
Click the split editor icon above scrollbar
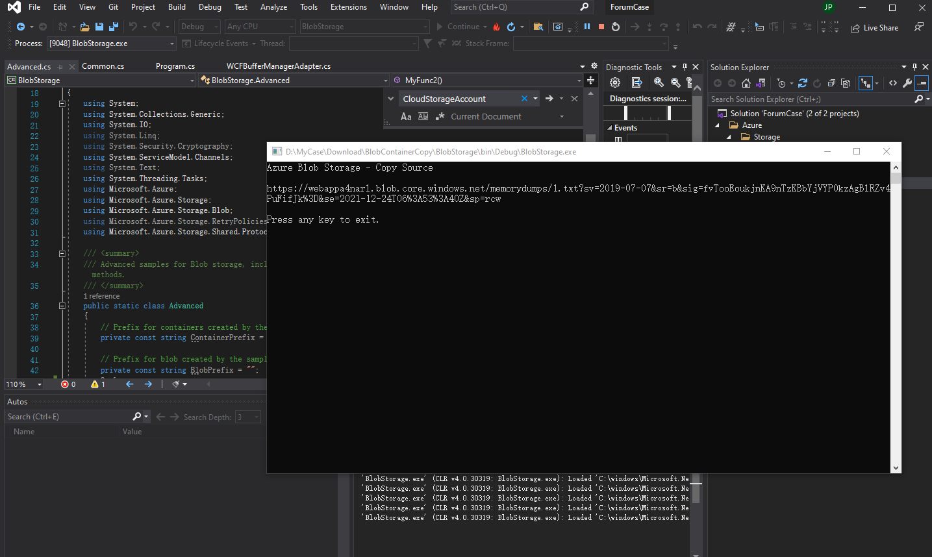pos(590,80)
